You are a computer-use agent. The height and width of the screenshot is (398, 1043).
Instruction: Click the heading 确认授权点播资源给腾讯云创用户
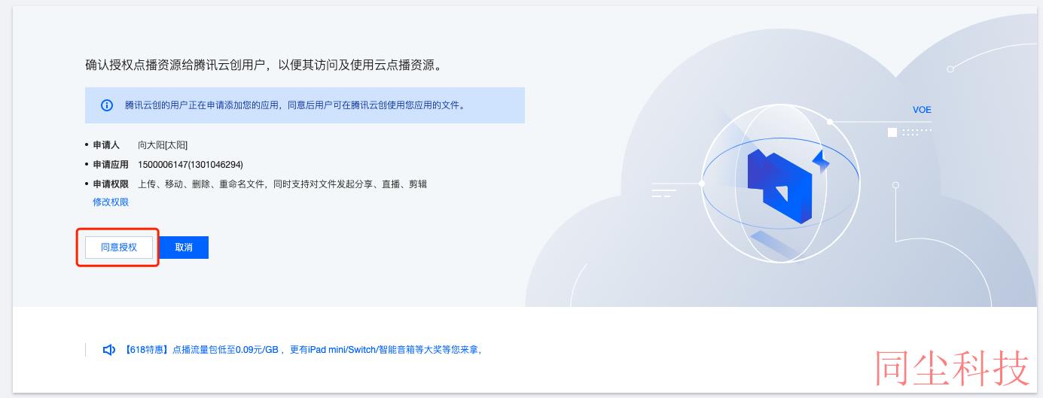264,65
